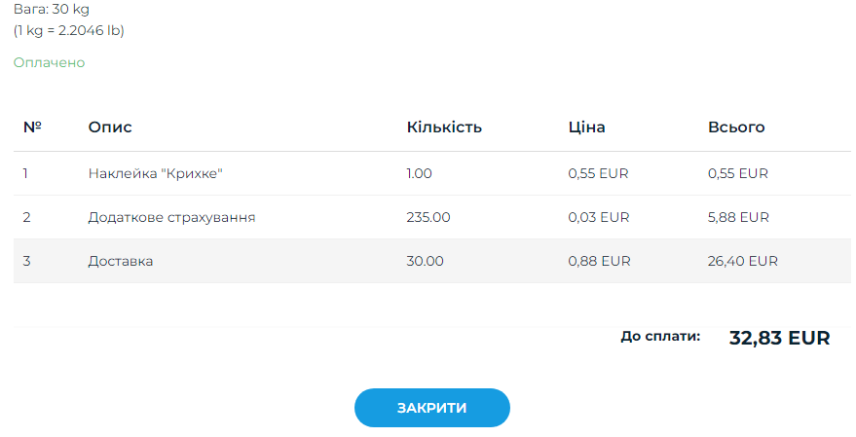This screenshot has height=437, width=856.
Task: Click the До сплати label
Action: coord(660,337)
